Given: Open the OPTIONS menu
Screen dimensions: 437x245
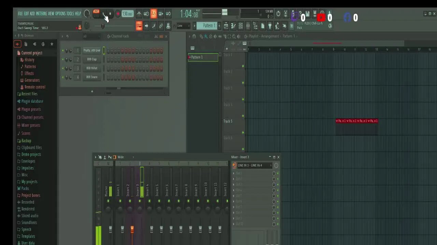Looking at the screenshot, I should [x=60, y=14].
